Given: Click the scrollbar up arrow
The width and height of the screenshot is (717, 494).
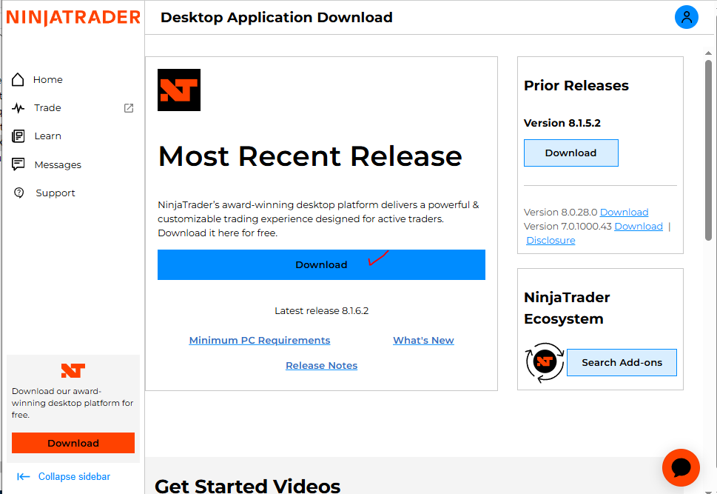Looking at the screenshot, I should (x=708, y=53).
